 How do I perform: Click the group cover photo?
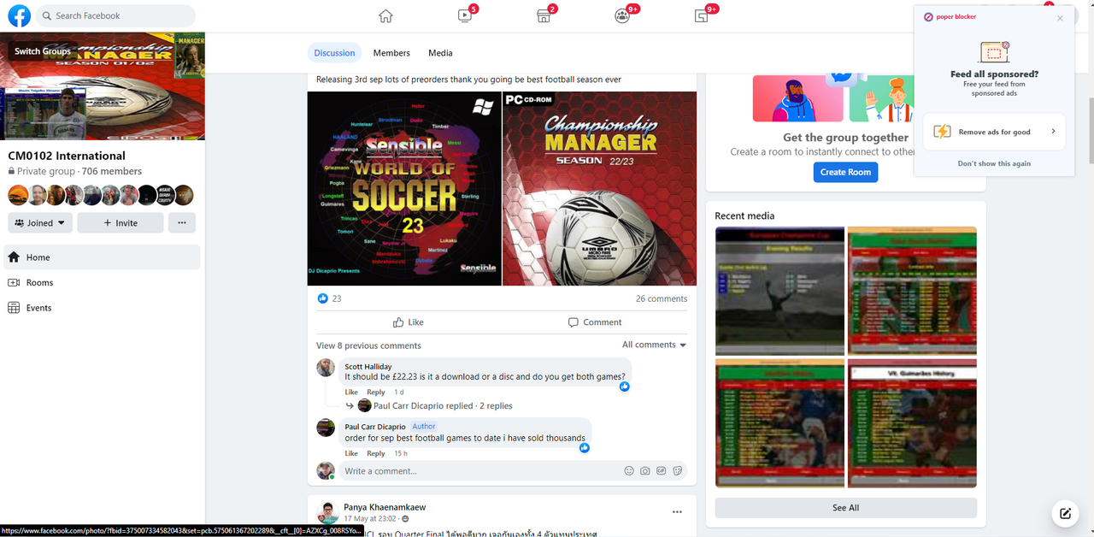click(x=103, y=86)
